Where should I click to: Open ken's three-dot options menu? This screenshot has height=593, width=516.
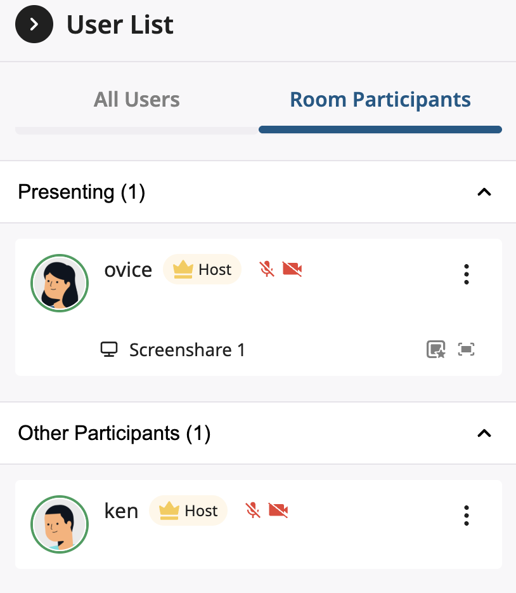point(467,515)
